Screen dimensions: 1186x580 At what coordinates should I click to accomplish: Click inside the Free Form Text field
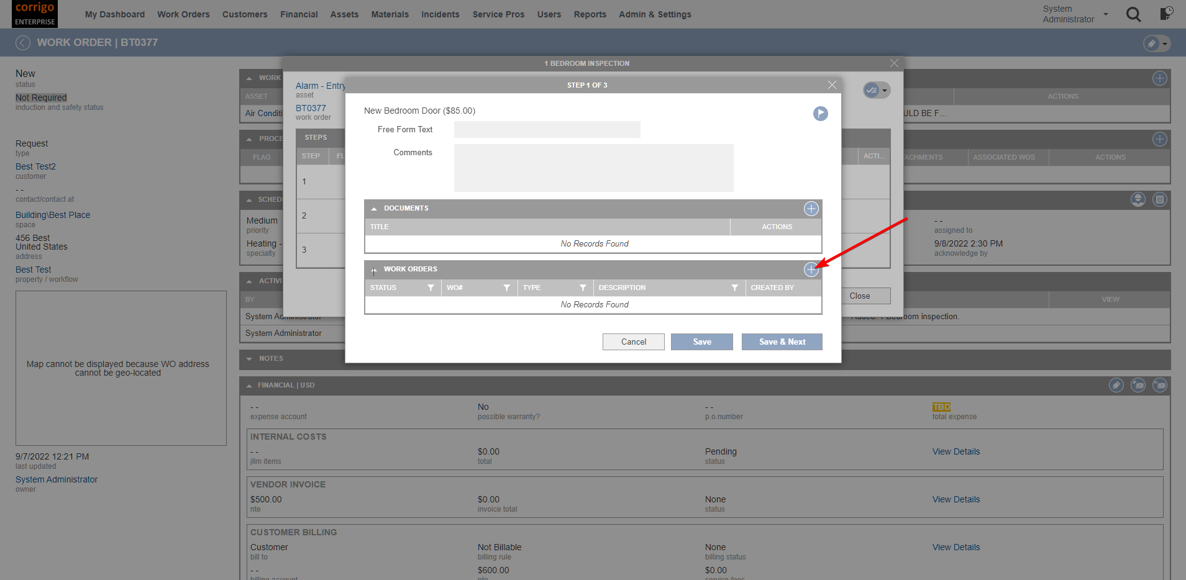point(547,129)
